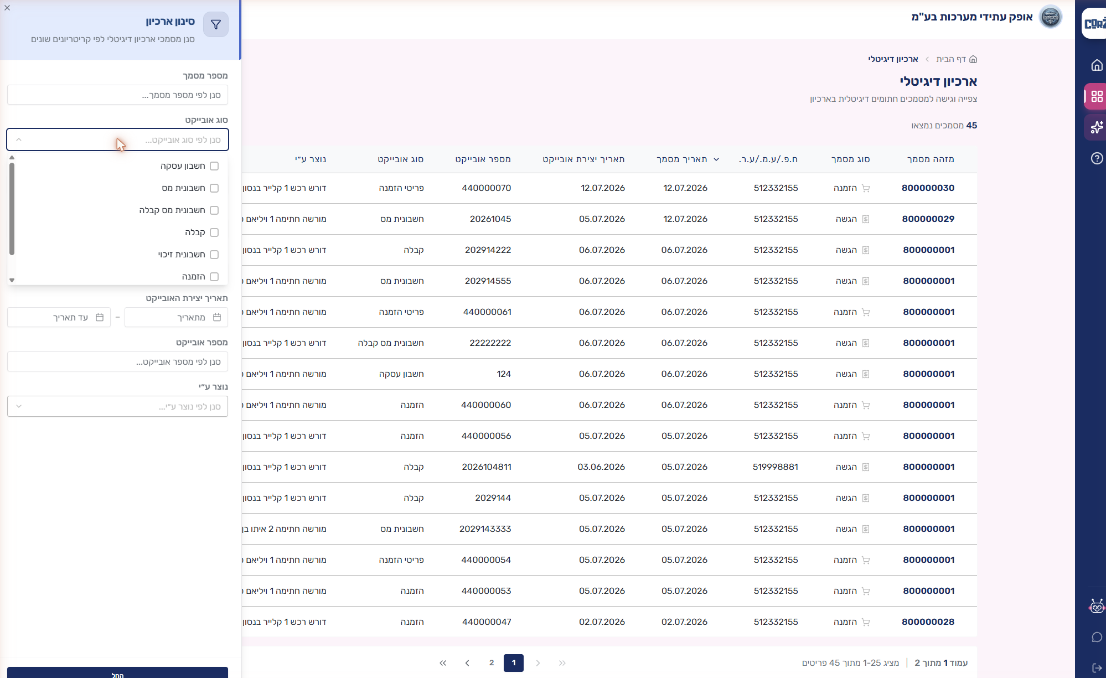Image resolution: width=1106 pixels, height=678 pixels.
Task: Click the cart icon in row with 440000060
Action: click(866, 405)
